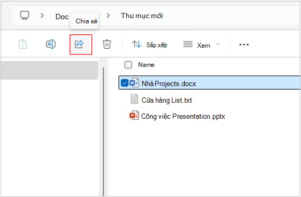Open the Sắp xếp sort menu

149,45
